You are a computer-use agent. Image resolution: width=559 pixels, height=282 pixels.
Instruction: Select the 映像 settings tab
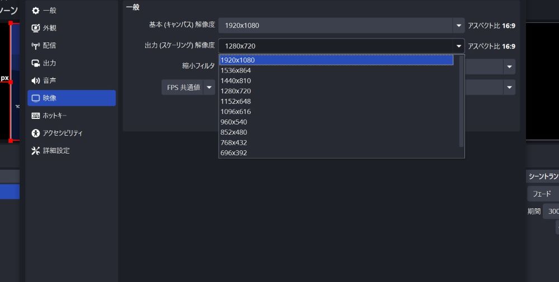pos(72,98)
